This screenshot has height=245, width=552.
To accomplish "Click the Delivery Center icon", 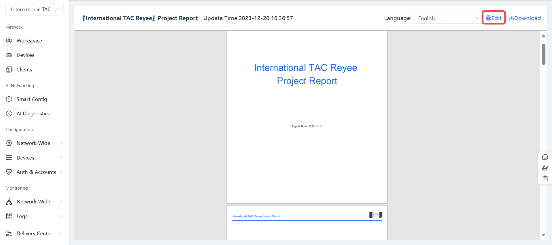I will pyautogui.click(x=9, y=234).
